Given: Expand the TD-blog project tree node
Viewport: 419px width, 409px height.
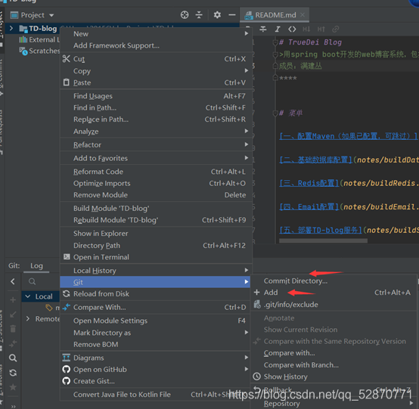Looking at the screenshot, I should coord(11,28).
